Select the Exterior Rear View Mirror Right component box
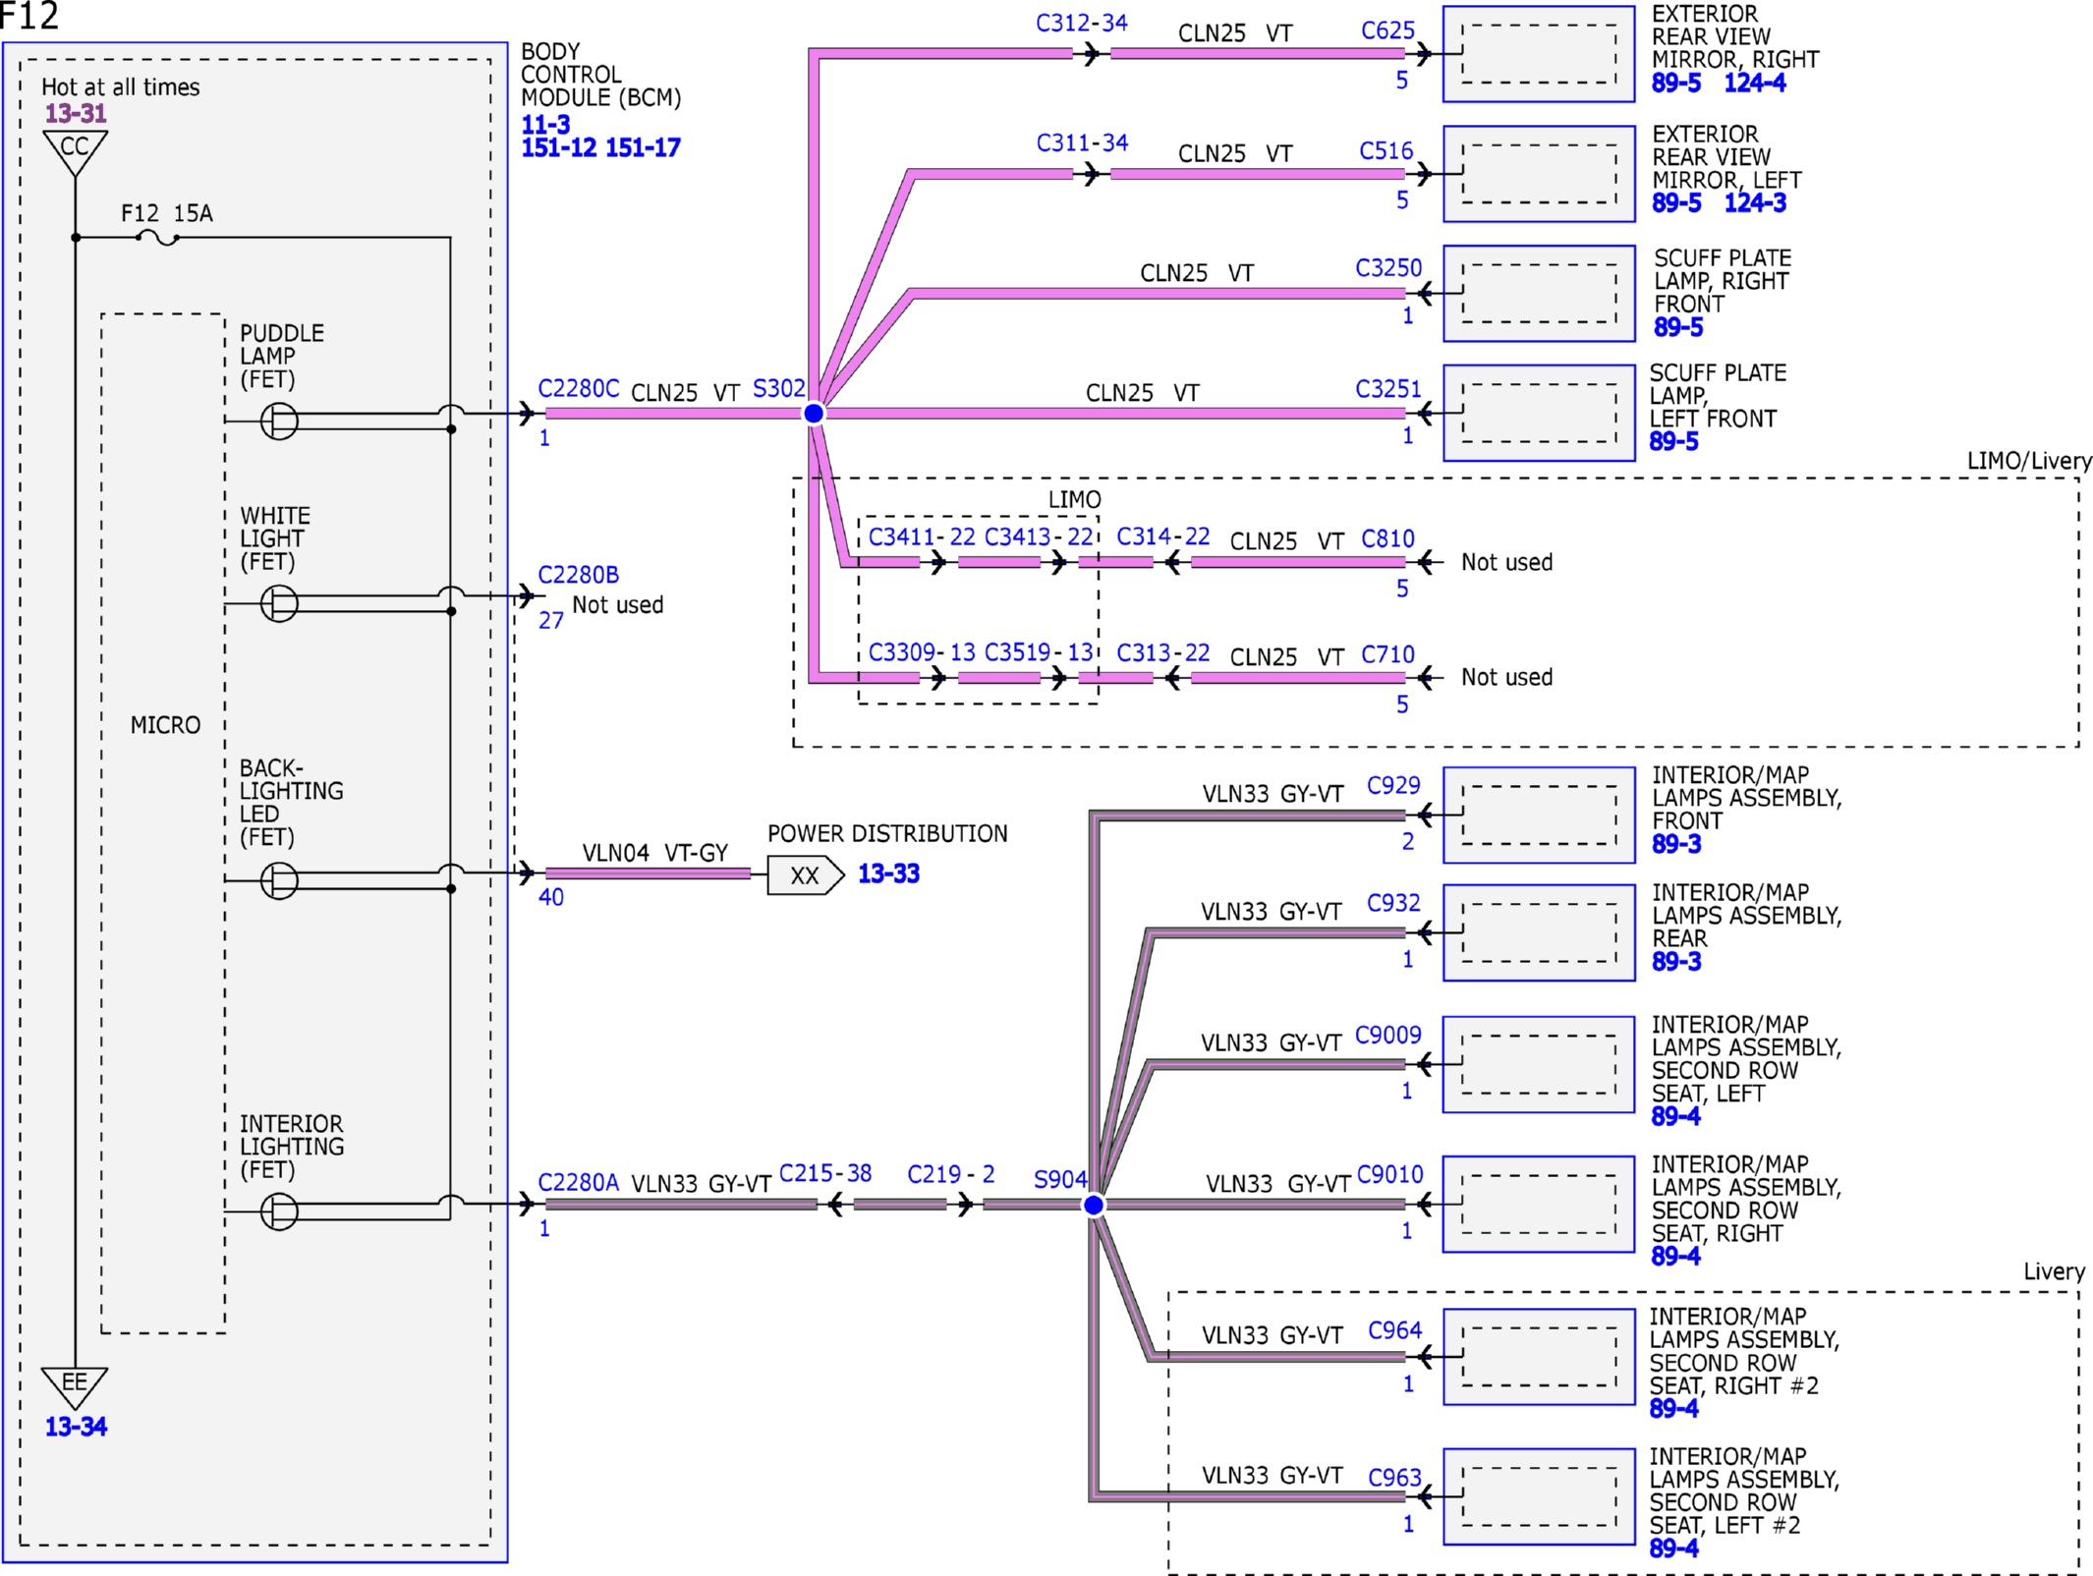 [1539, 54]
